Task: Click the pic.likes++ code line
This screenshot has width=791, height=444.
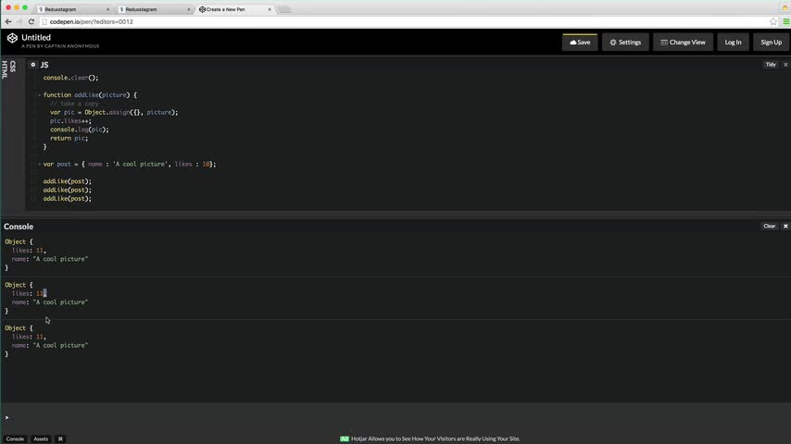Action: point(70,121)
